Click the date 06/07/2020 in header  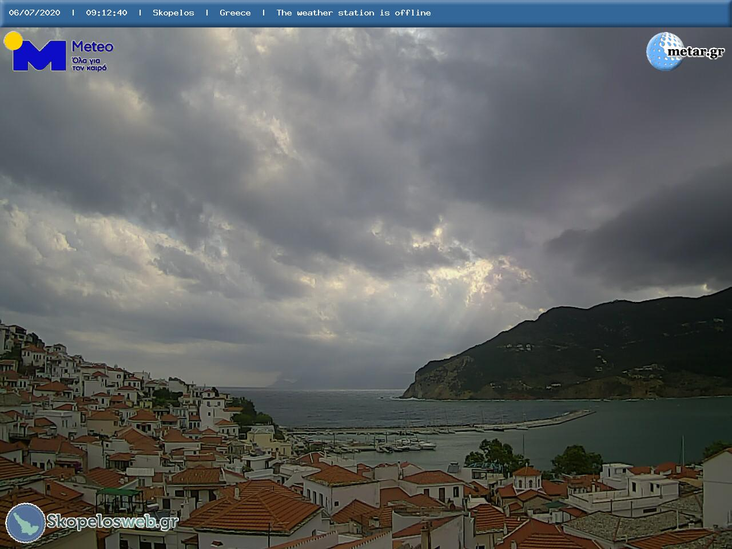[x=34, y=13]
